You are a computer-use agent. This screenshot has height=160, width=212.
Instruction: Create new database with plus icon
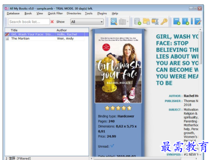click(137, 21)
